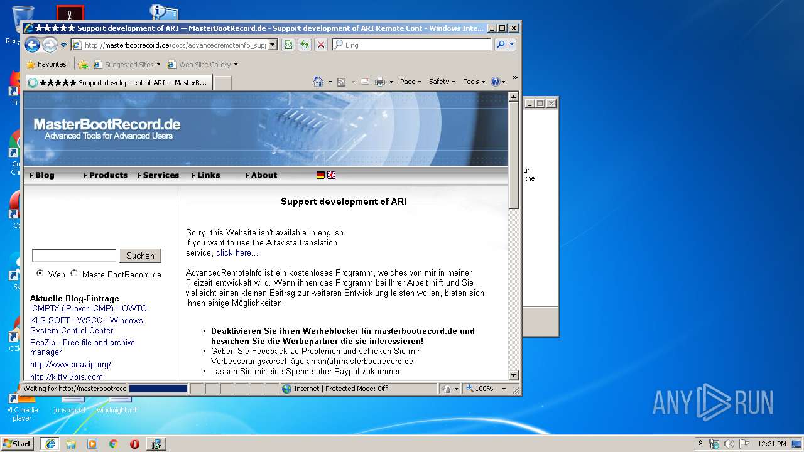The height and width of the screenshot is (452, 804).
Task: Open the Favorites star button
Action: pyautogui.click(x=46, y=64)
